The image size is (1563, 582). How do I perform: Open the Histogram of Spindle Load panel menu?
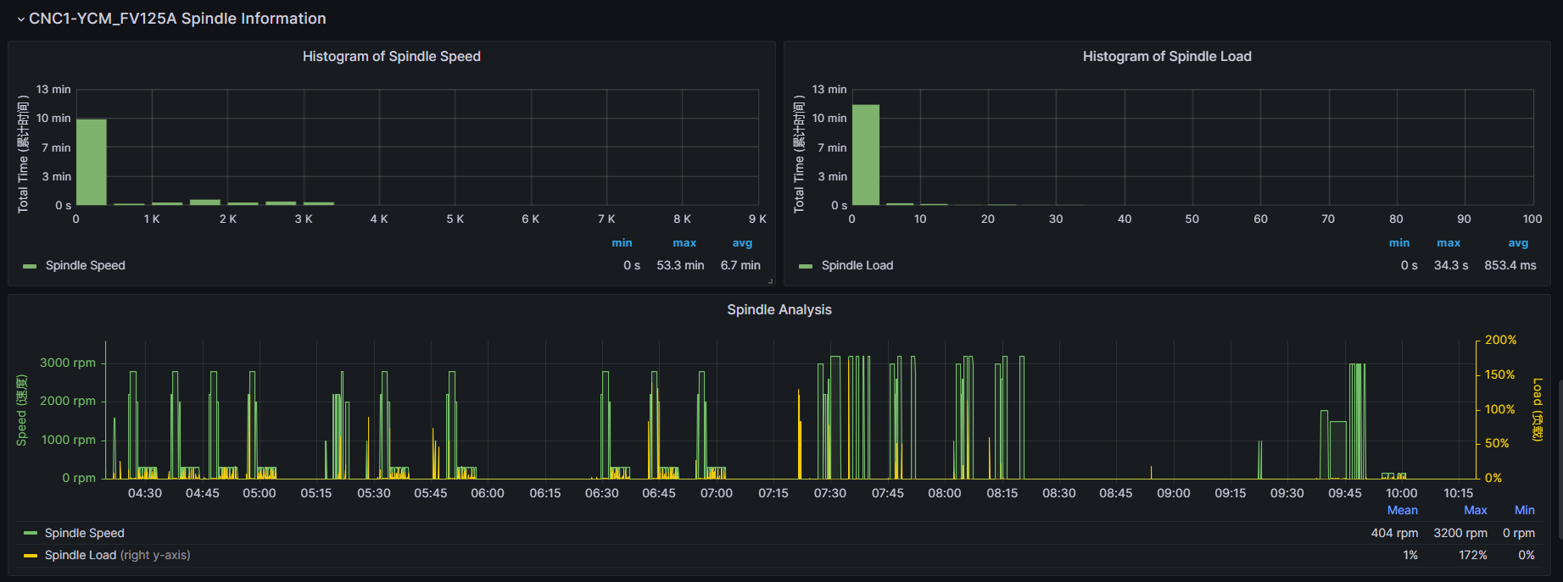coord(1166,57)
